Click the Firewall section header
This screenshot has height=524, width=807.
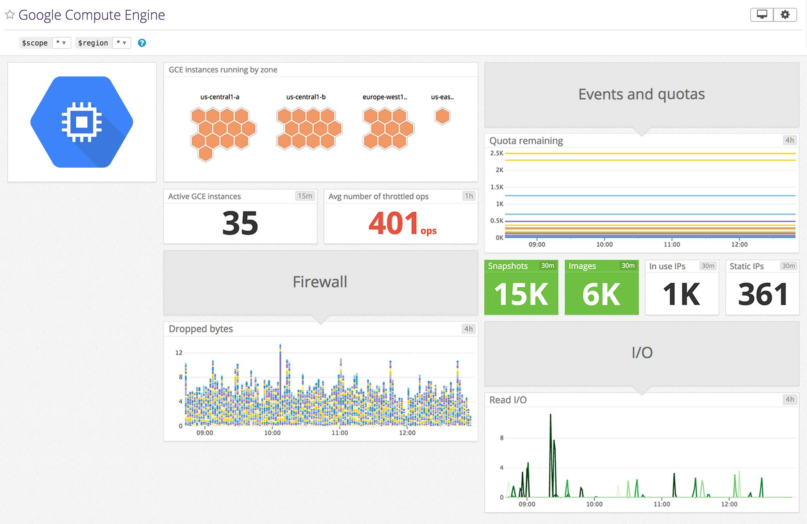pos(320,282)
